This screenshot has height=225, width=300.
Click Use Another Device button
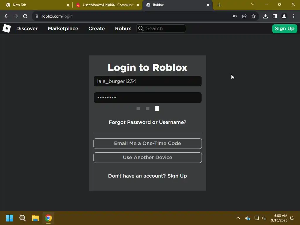point(148,157)
